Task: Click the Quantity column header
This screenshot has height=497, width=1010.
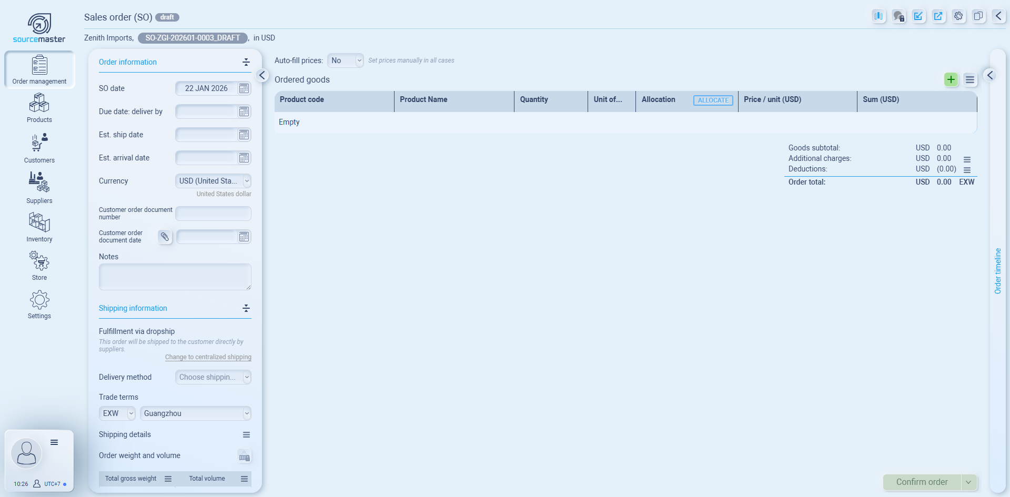Action: pos(551,100)
